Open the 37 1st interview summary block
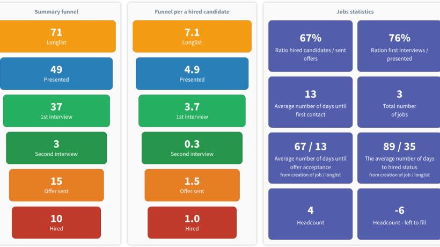The image size is (440, 247). pyautogui.click(x=56, y=111)
